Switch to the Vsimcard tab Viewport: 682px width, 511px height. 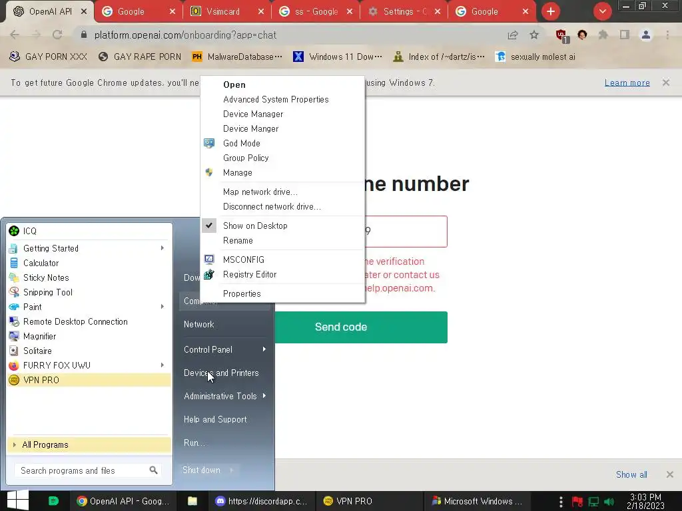tap(222, 12)
